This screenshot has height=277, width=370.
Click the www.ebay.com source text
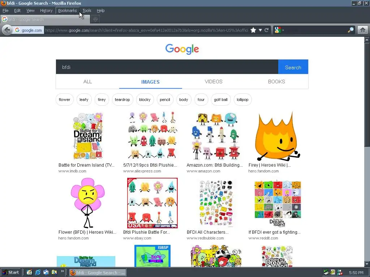click(137, 238)
